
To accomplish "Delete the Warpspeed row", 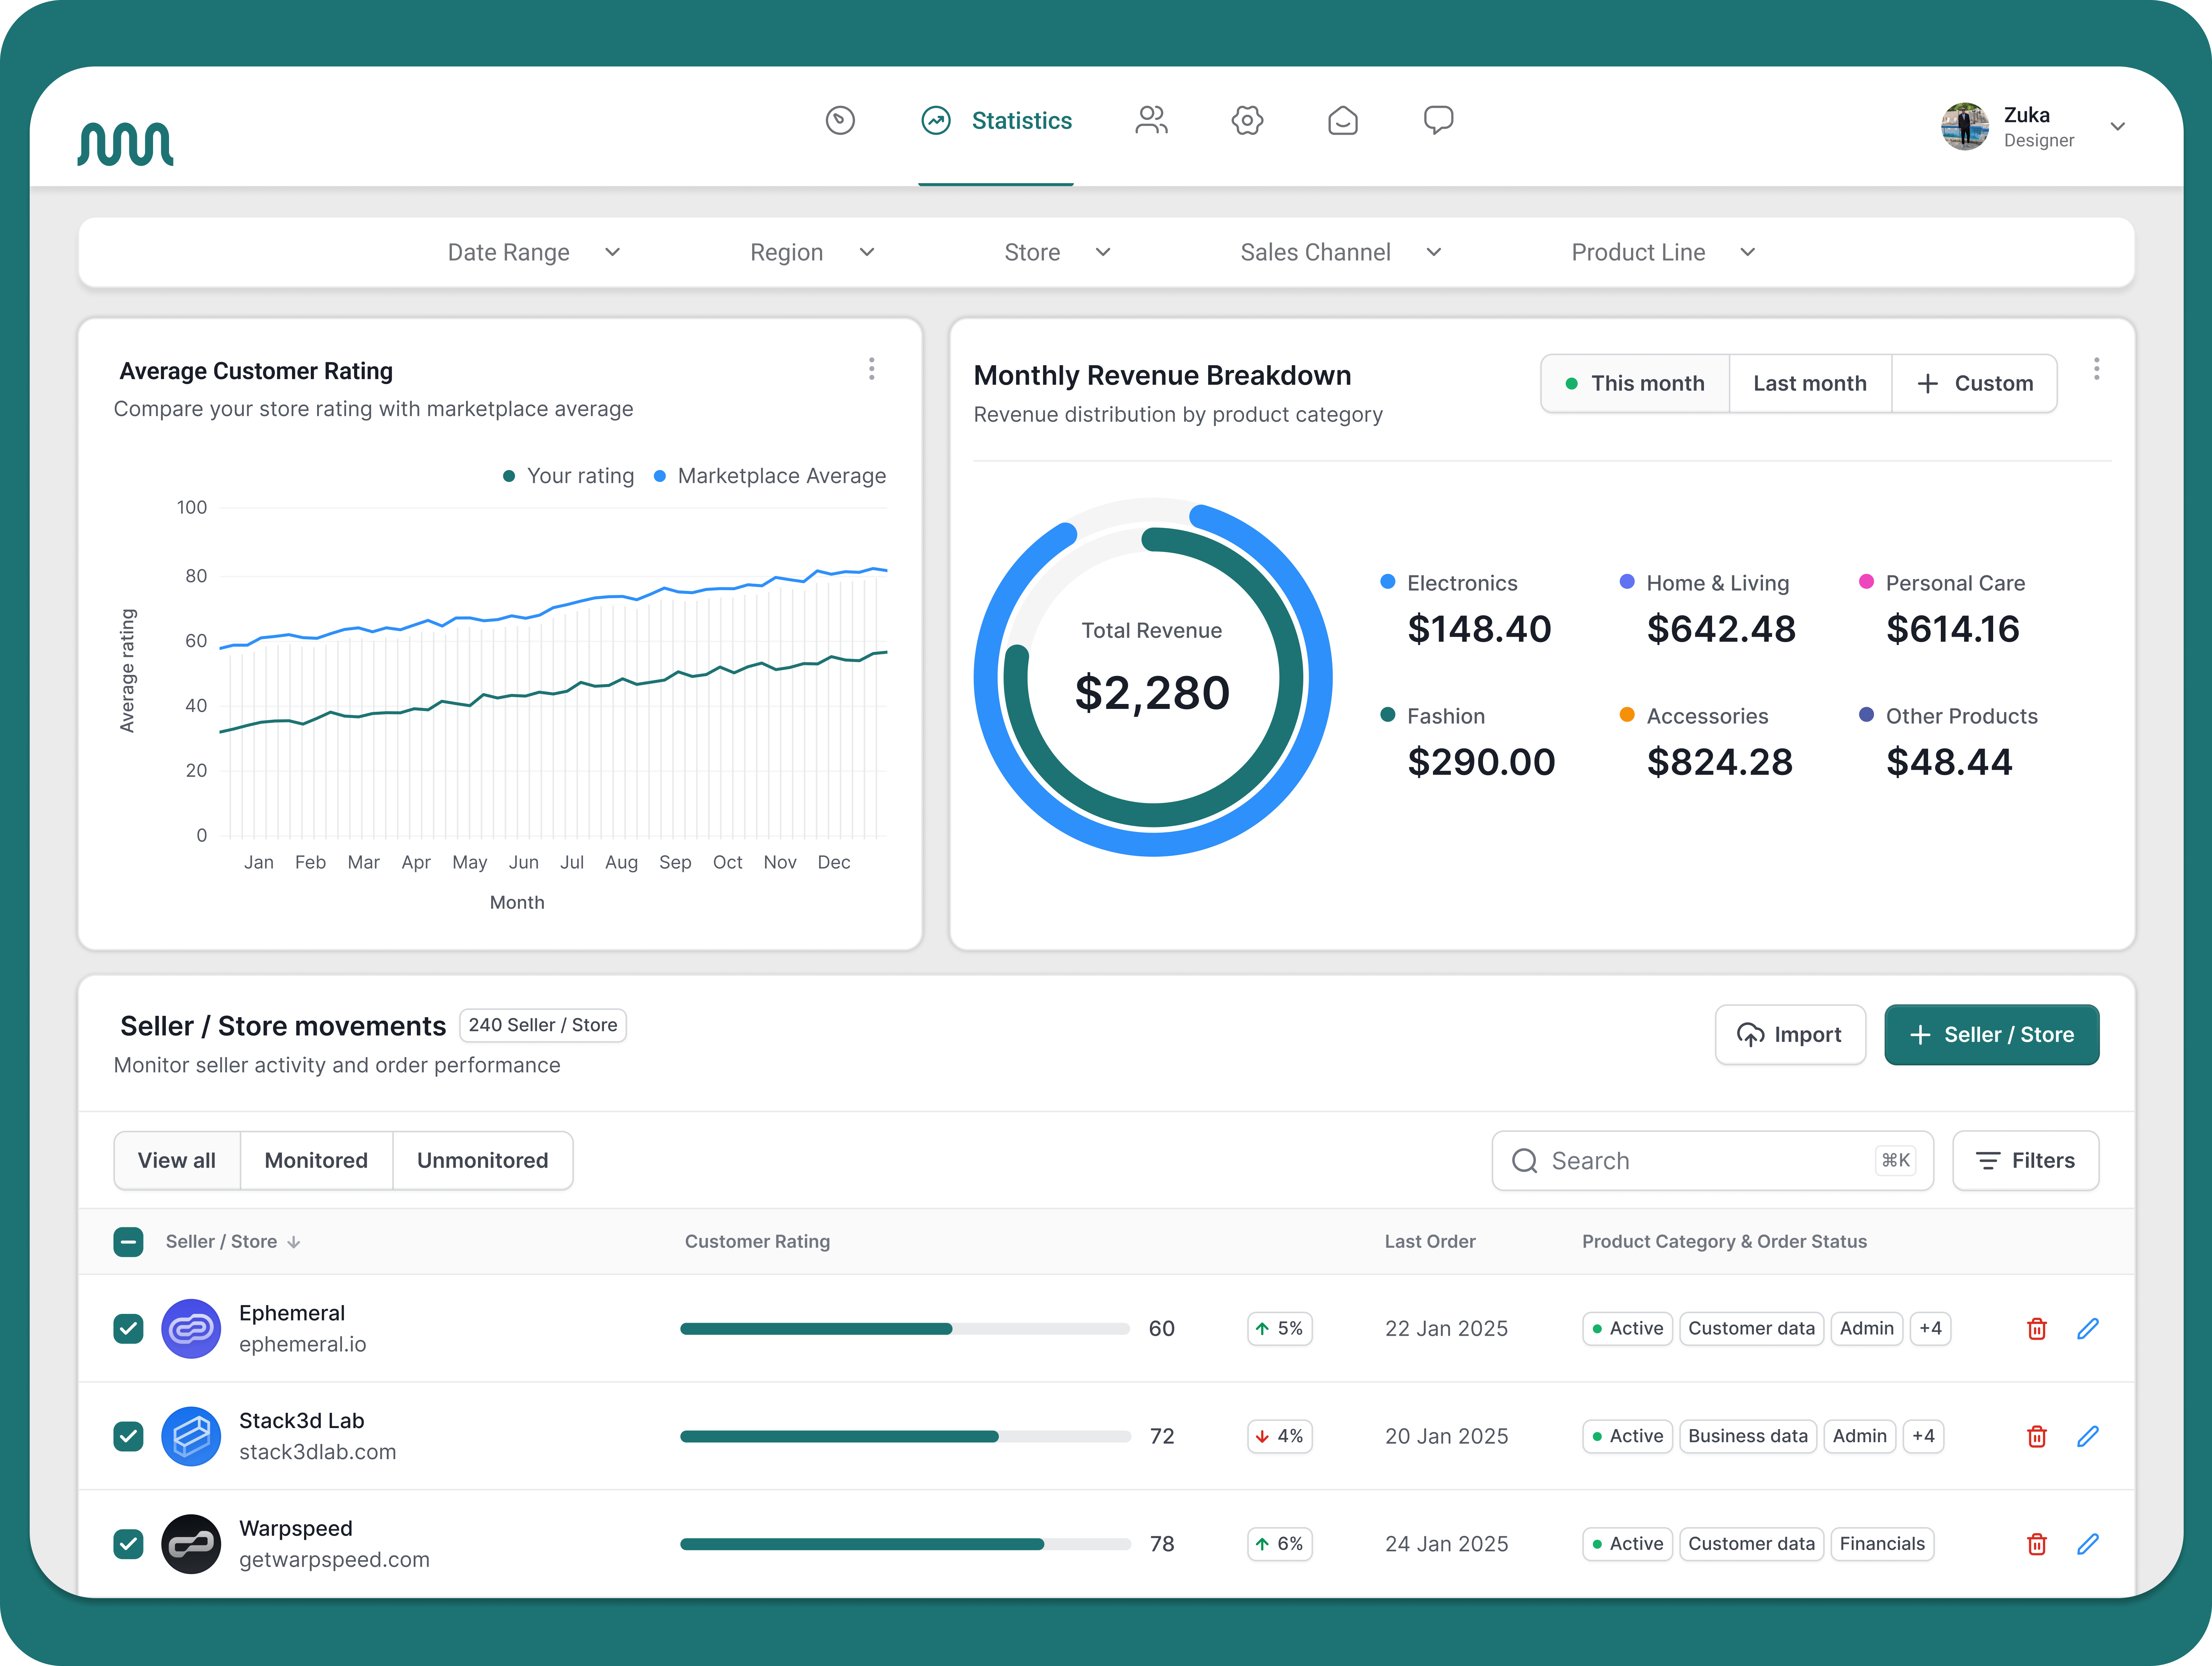I will tap(2037, 1544).
